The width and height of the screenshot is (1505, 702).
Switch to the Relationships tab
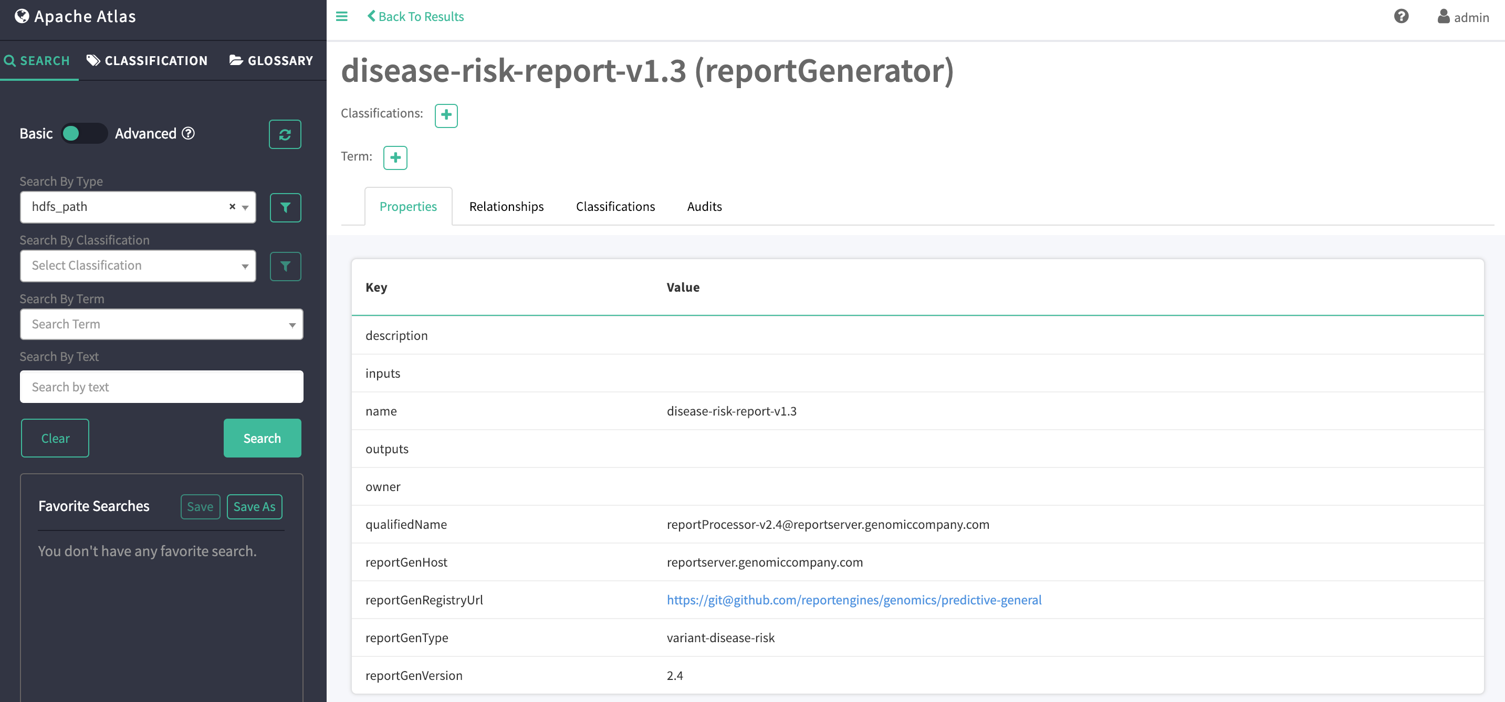(506, 206)
